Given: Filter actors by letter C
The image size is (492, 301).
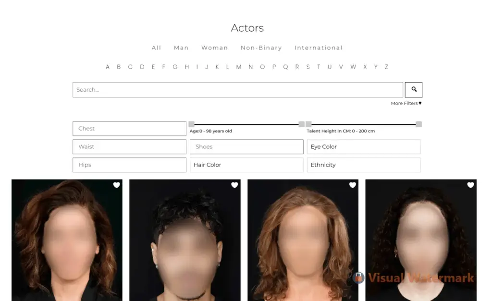Looking at the screenshot, I should pyautogui.click(x=130, y=67).
